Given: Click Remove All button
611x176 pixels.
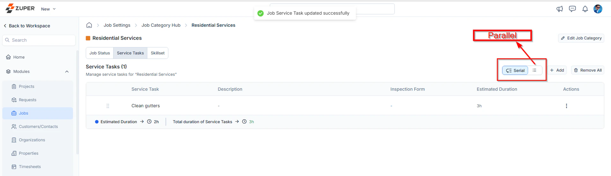Looking at the screenshot, I should pos(588,70).
